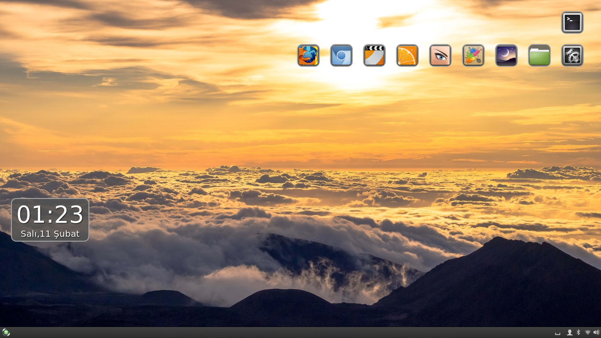601x338 pixels.
Task: Launch the Firefox browser icon
Action: (308, 55)
